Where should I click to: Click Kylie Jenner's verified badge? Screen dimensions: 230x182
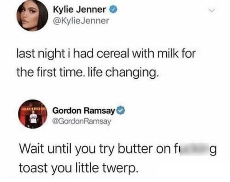click(x=113, y=10)
